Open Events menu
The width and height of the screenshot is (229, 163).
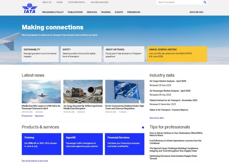click(x=119, y=12)
